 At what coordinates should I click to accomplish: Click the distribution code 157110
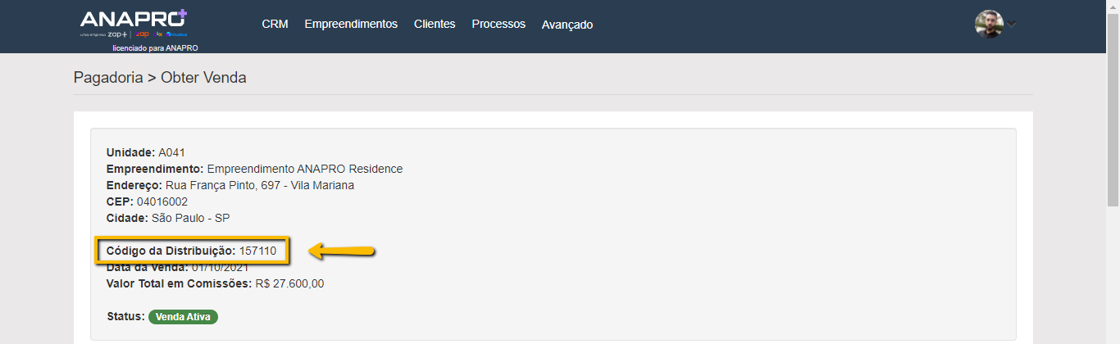coord(258,251)
